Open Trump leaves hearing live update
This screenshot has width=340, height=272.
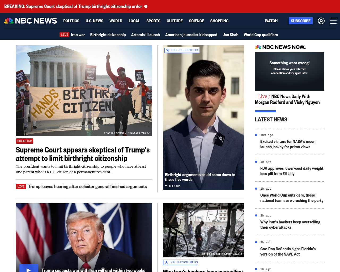click(87, 186)
